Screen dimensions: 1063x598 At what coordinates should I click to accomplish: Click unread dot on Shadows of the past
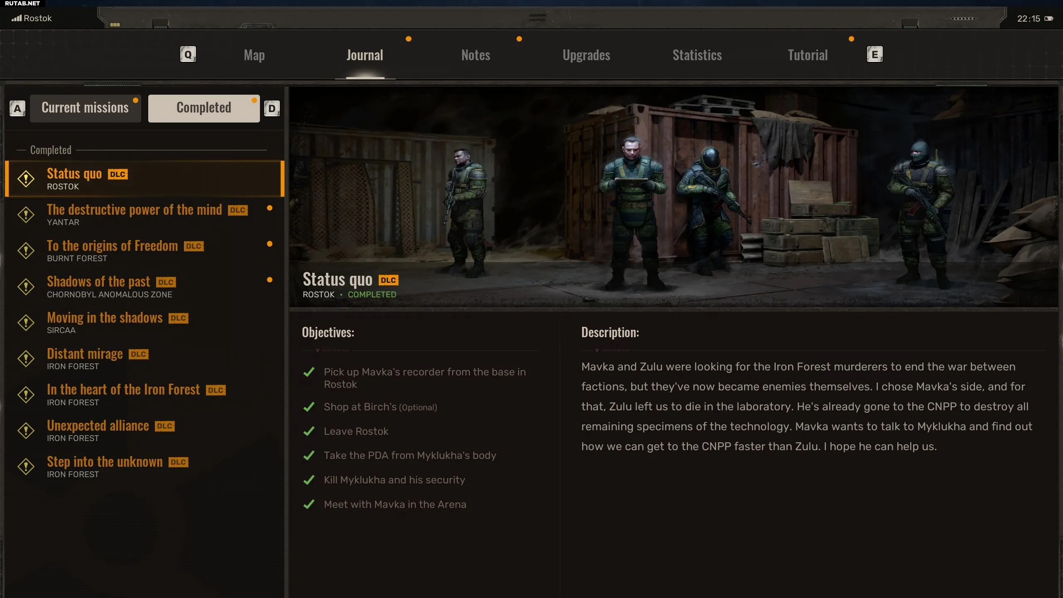[269, 280]
